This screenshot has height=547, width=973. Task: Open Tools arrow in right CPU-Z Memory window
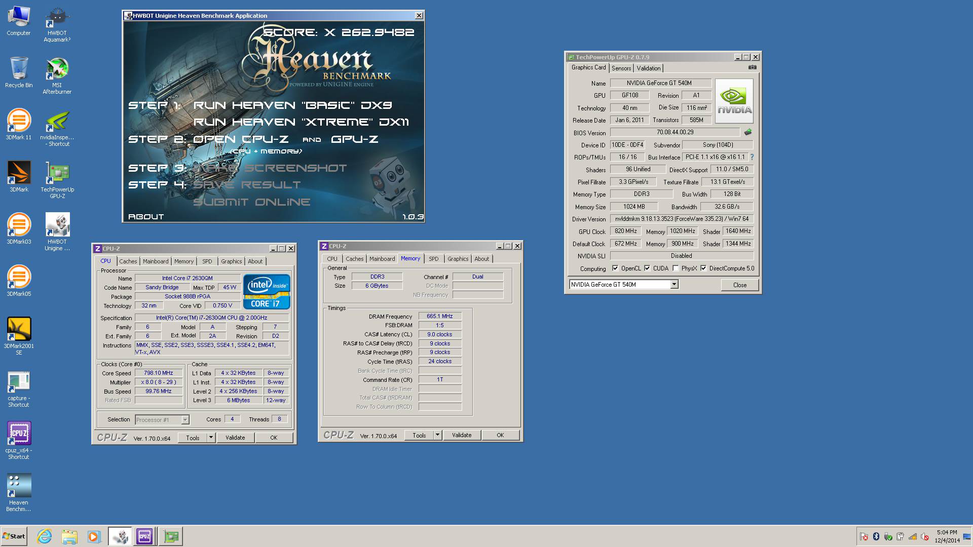point(437,435)
